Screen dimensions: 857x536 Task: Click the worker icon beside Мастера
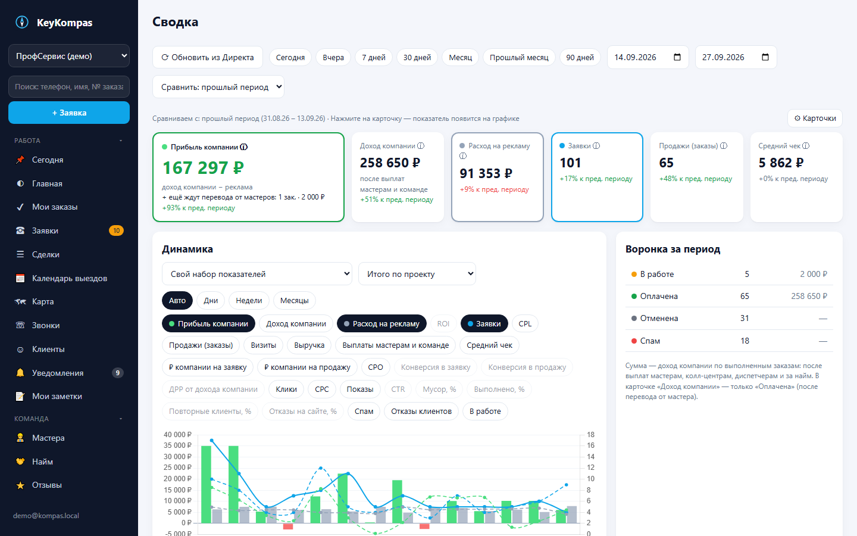coord(20,438)
